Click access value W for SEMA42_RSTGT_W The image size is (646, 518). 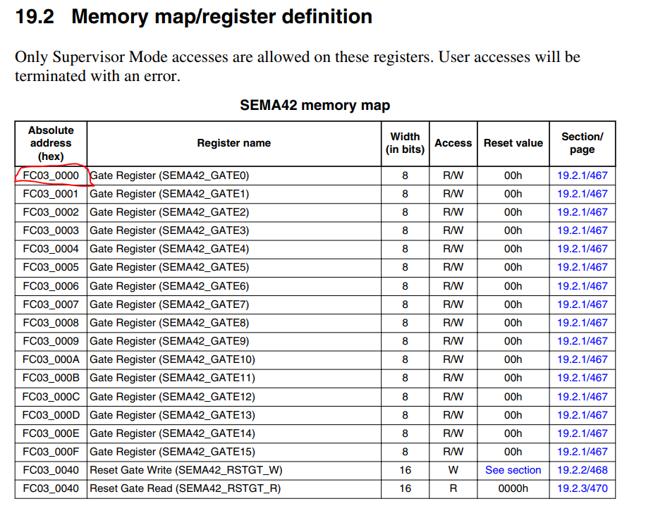[x=453, y=470]
